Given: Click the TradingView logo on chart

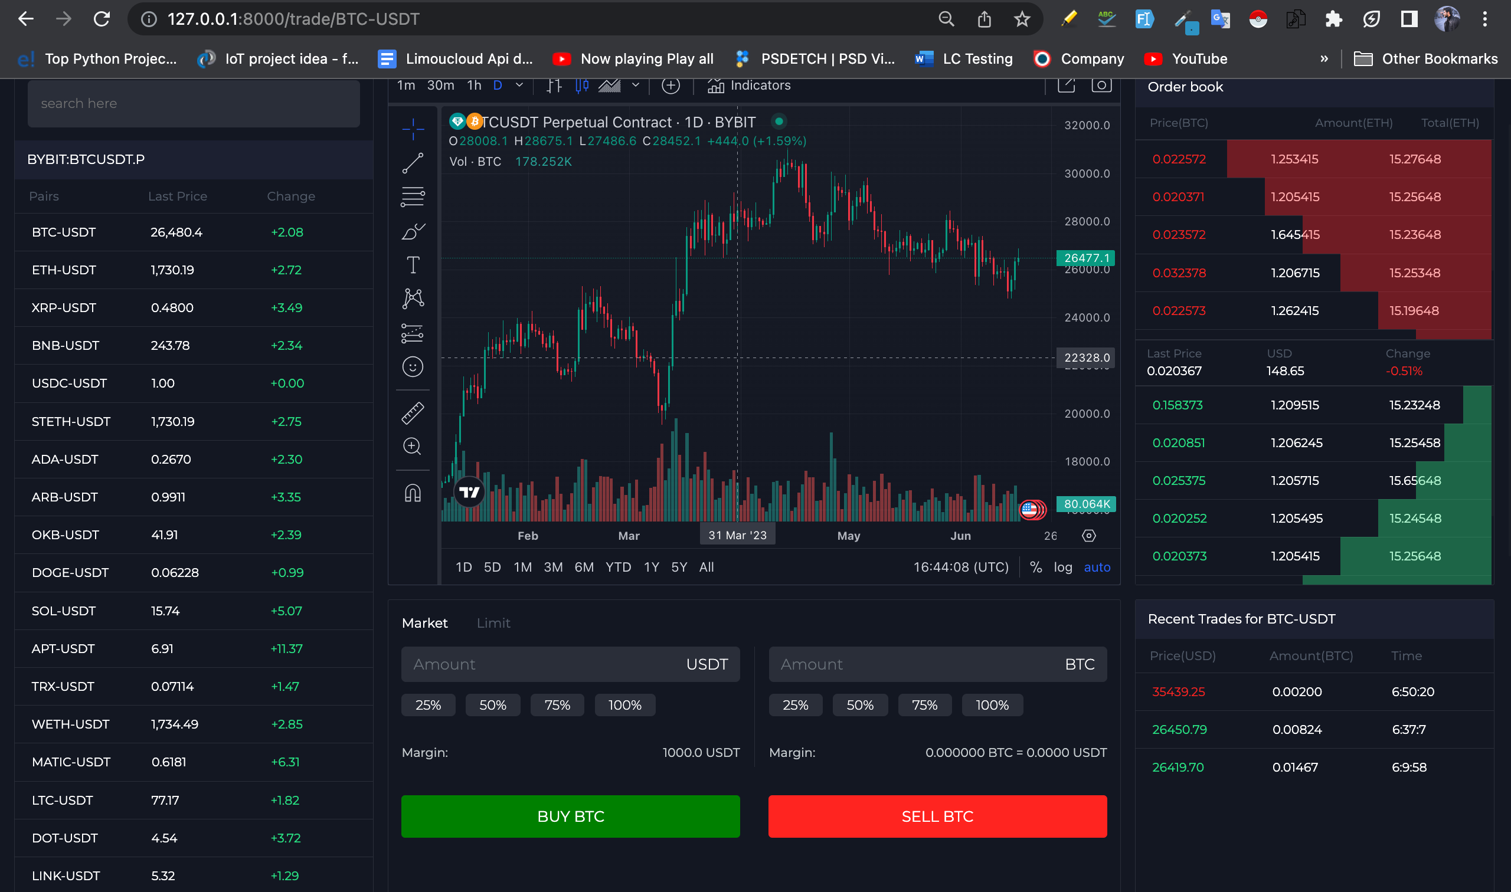Looking at the screenshot, I should click(x=469, y=492).
